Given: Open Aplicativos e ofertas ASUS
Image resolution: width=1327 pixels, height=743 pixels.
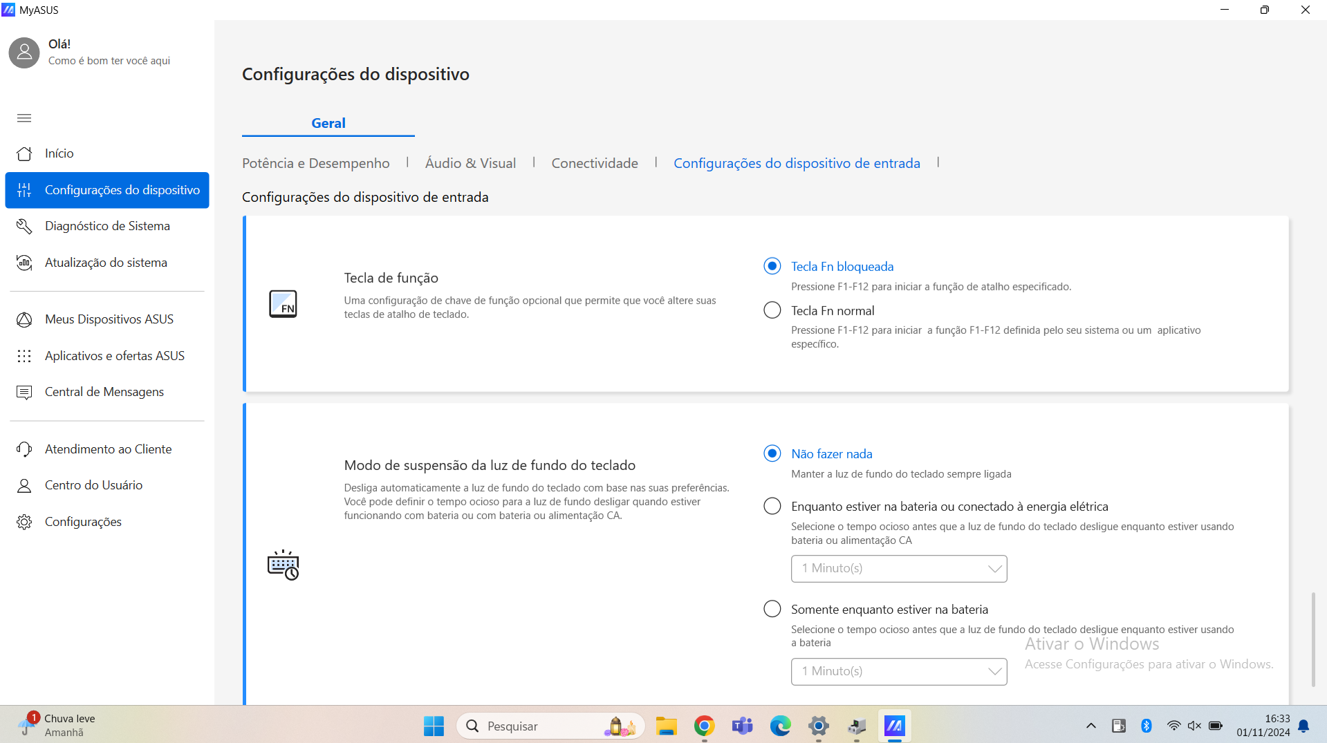Looking at the screenshot, I should pyautogui.click(x=107, y=356).
